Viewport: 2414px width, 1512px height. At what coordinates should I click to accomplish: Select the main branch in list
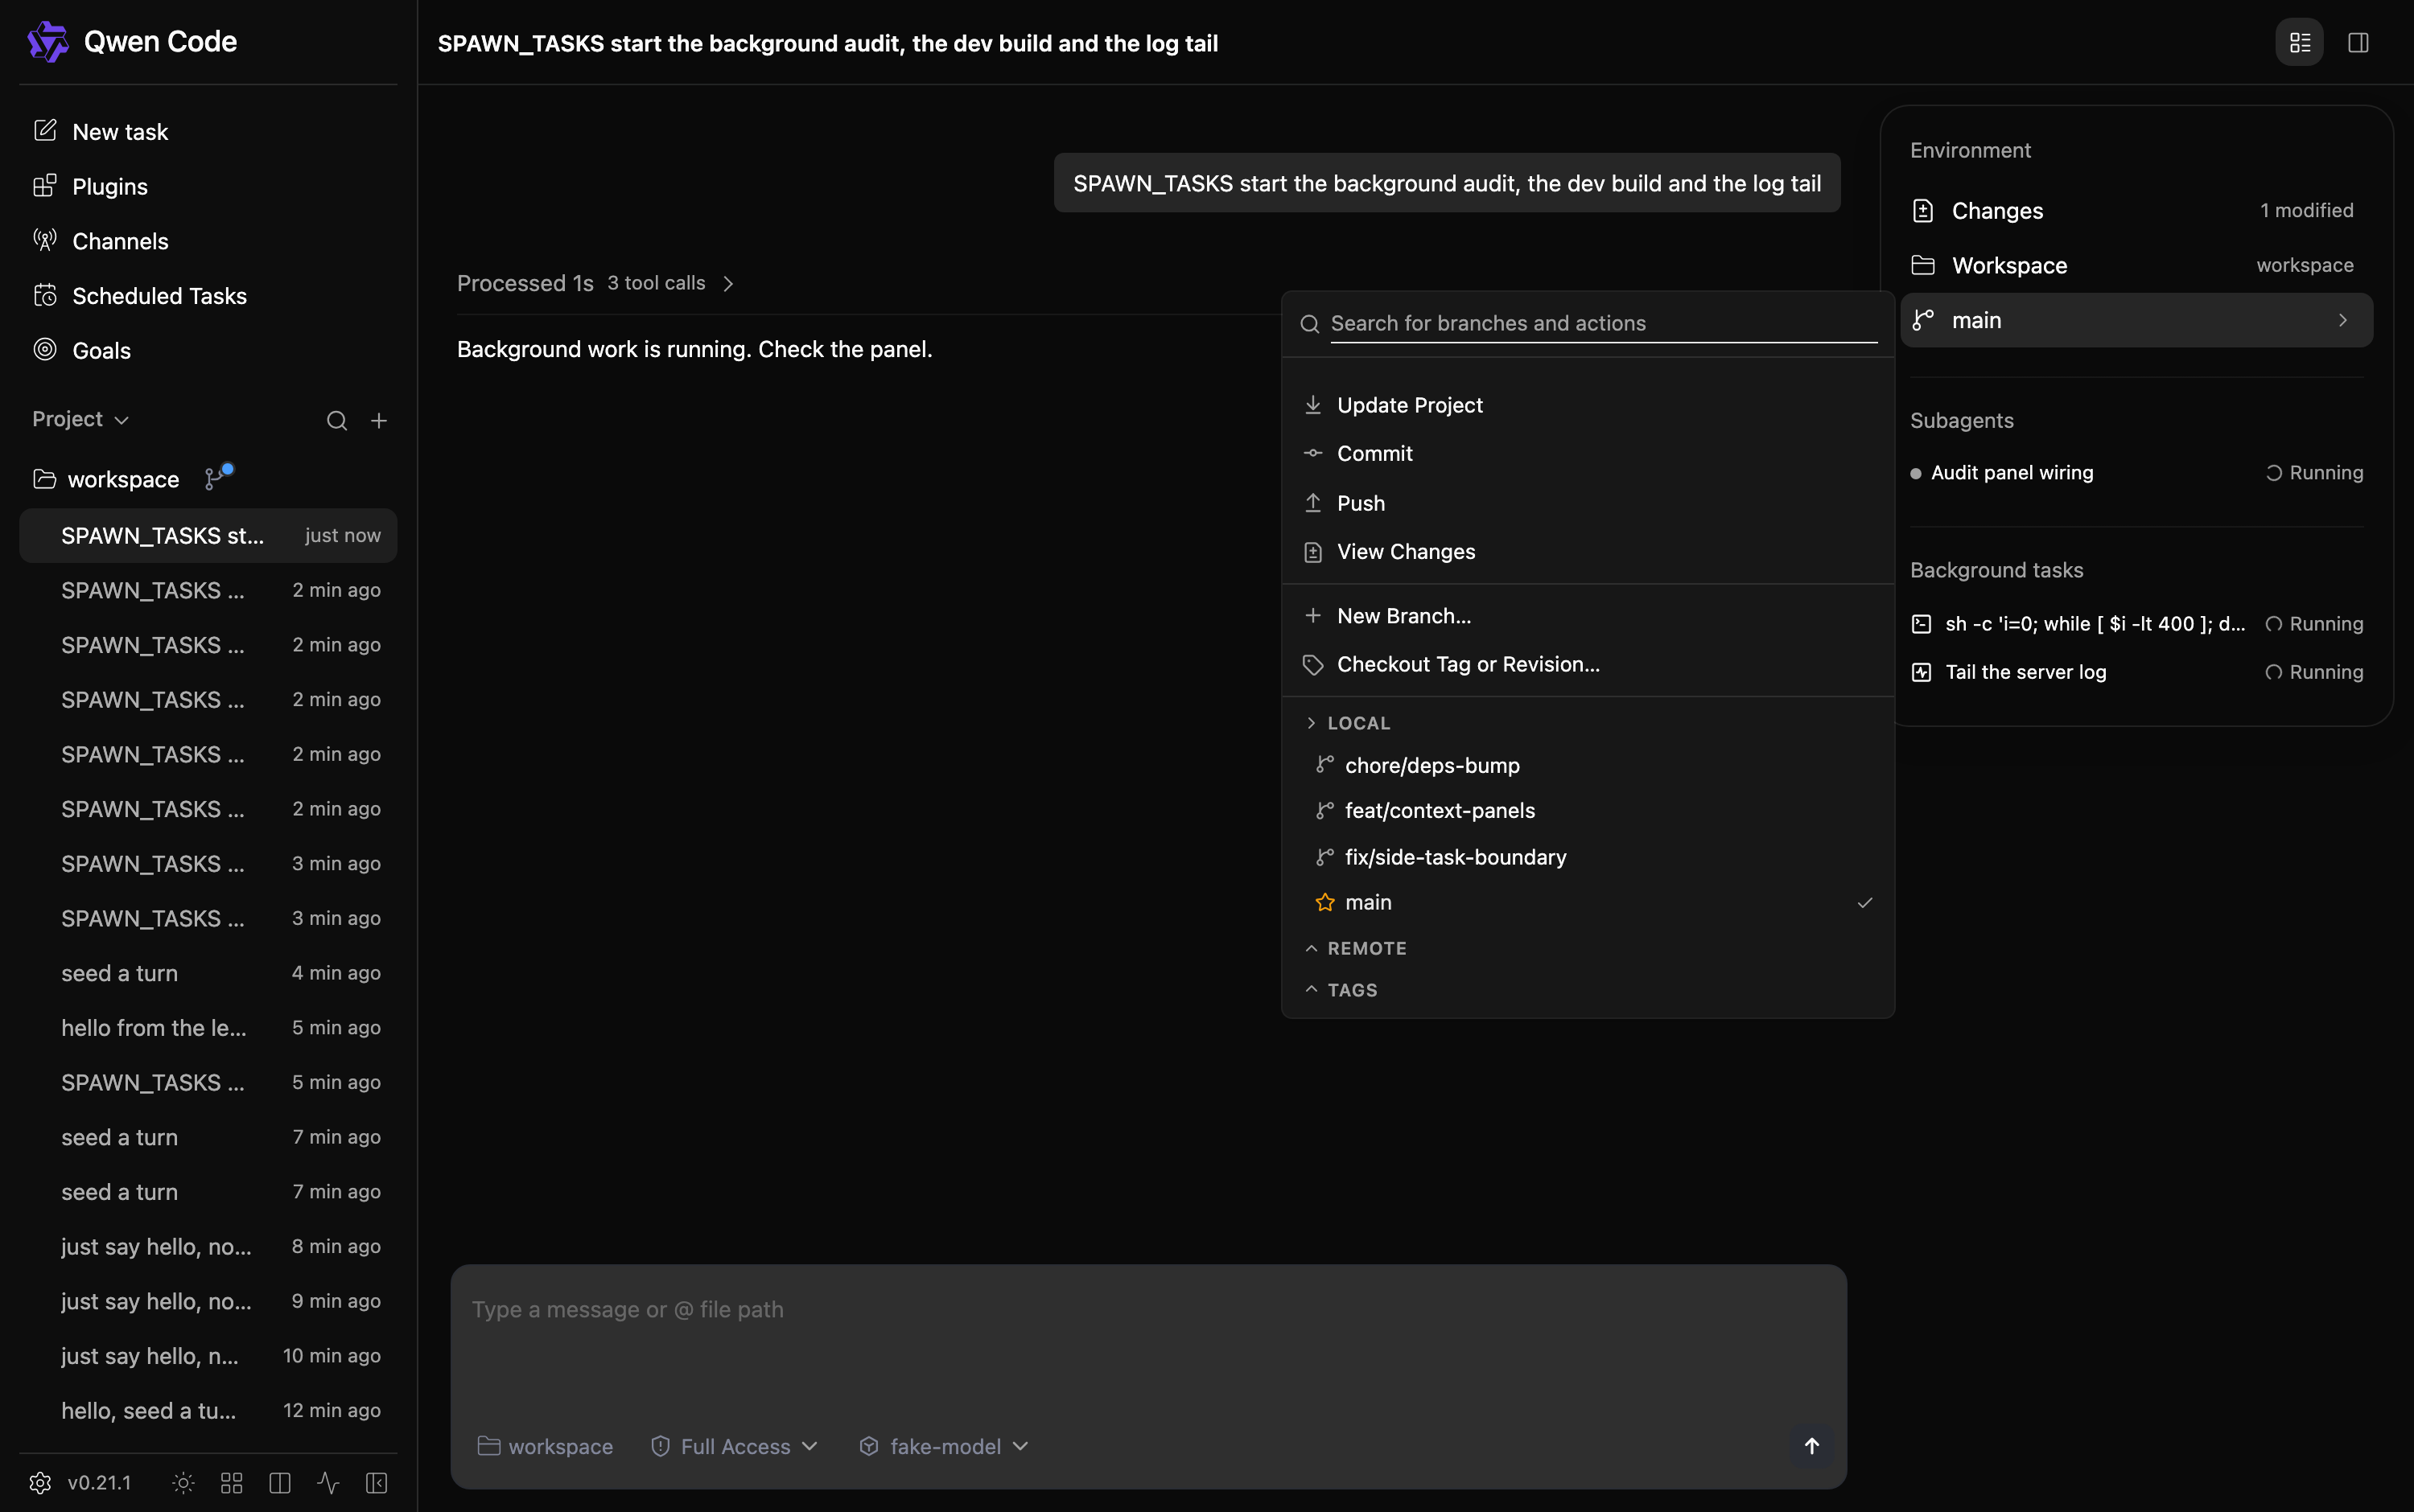(x=1588, y=902)
